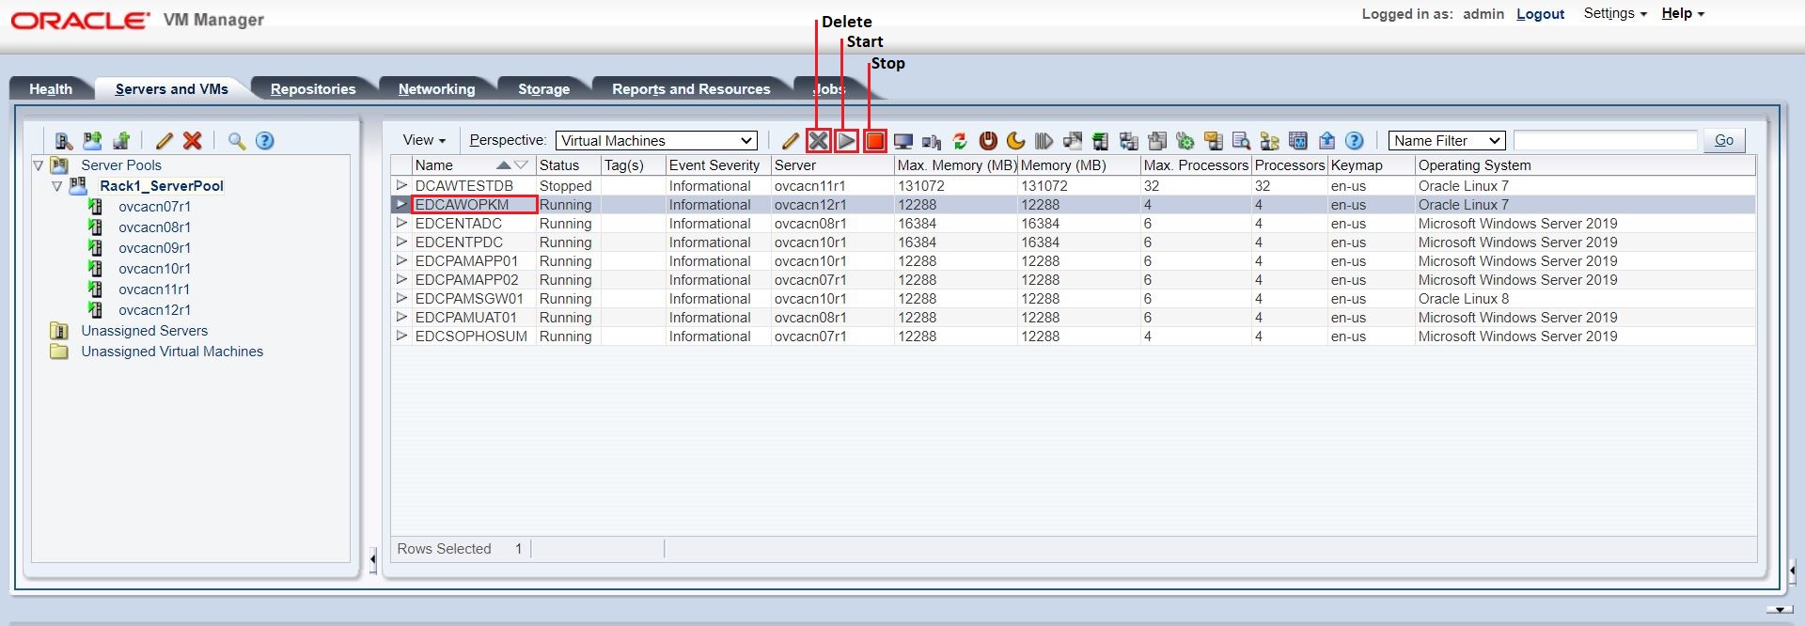The image size is (1805, 626).
Task: Click the Logout link
Action: tap(1540, 14)
